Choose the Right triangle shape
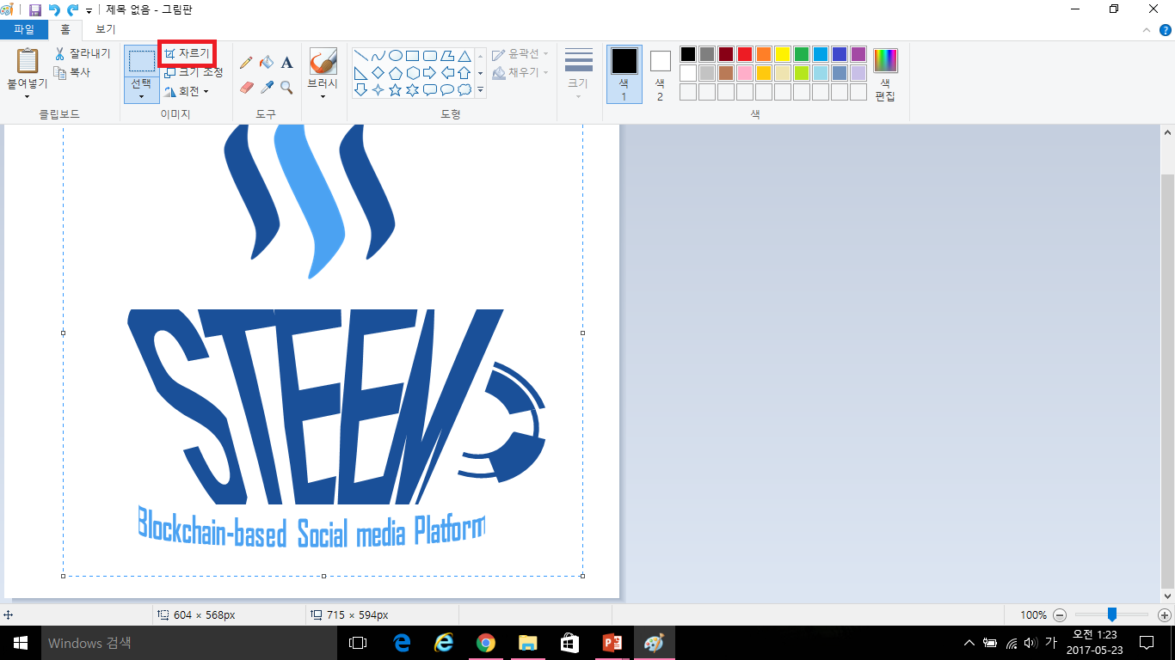The image size is (1175, 660). pos(360,73)
